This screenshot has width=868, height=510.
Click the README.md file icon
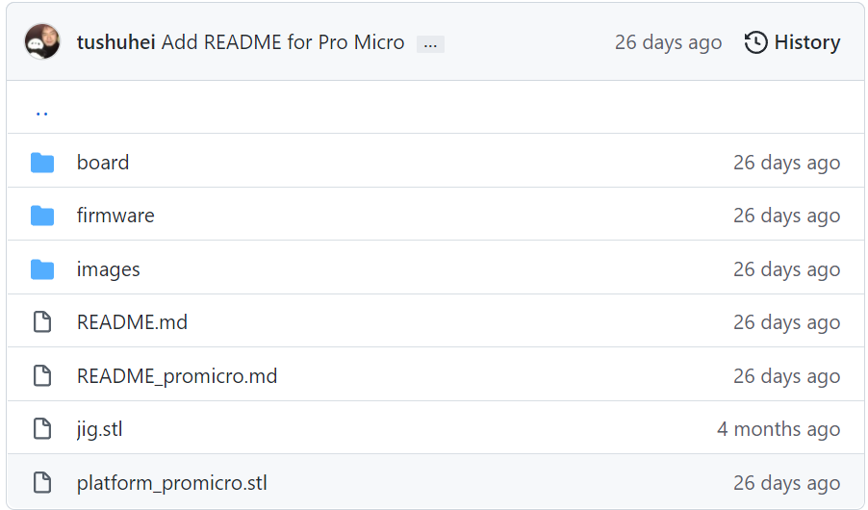click(x=42, y=322)
